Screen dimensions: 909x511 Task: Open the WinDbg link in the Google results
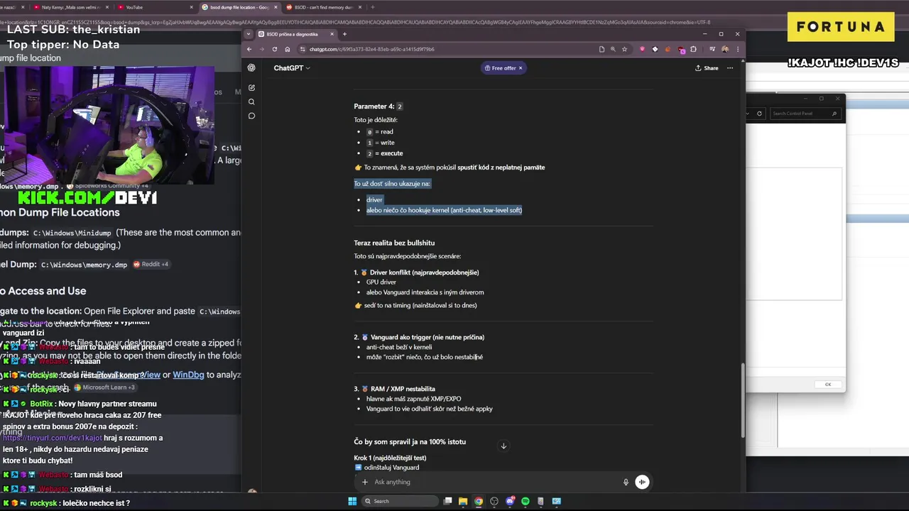point(188,375)
